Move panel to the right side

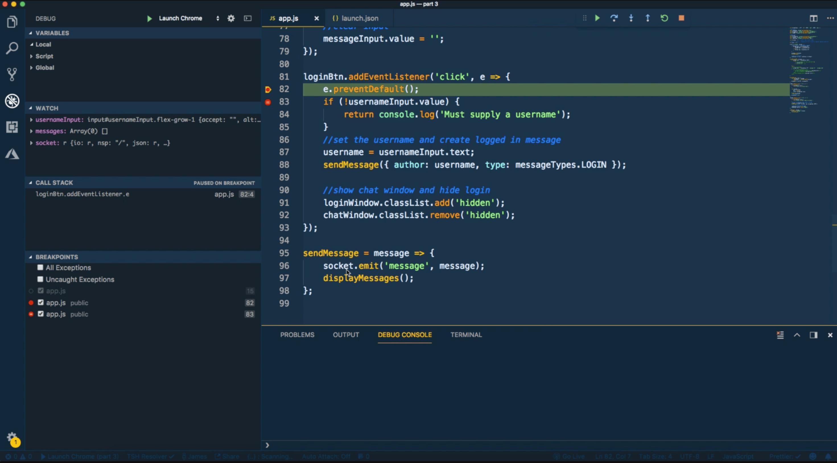click(814, 335)
